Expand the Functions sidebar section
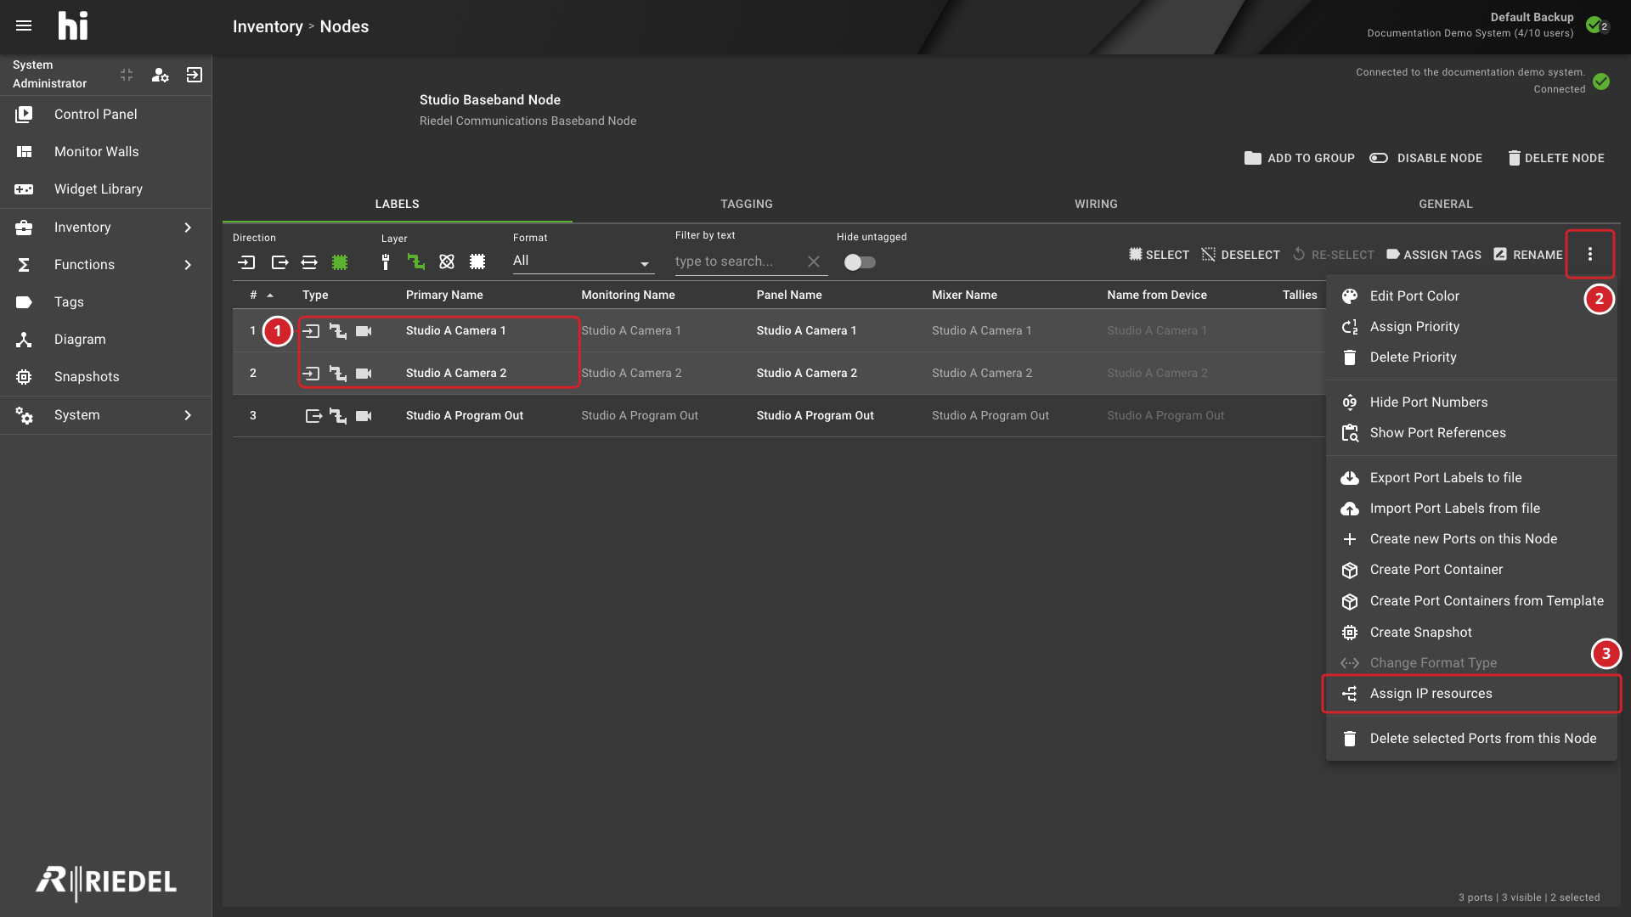Image resolution: width=1631 pixels, height=917 pixels. [106, 265]
